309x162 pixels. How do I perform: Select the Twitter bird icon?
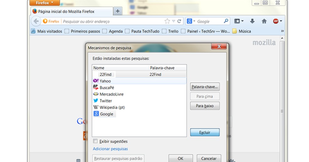tap(96, 101)
